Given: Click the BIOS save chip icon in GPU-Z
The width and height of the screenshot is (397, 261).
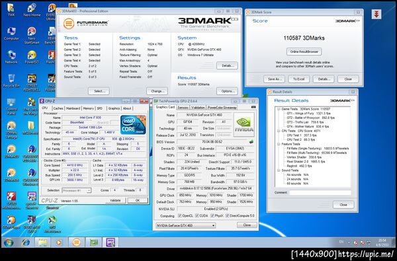Looking at the screenshot, I should point(251,142).
